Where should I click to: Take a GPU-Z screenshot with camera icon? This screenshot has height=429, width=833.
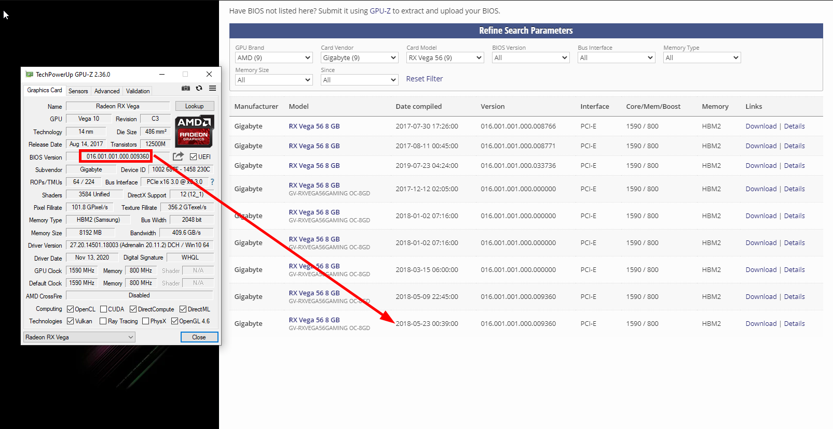click(185, 88)
